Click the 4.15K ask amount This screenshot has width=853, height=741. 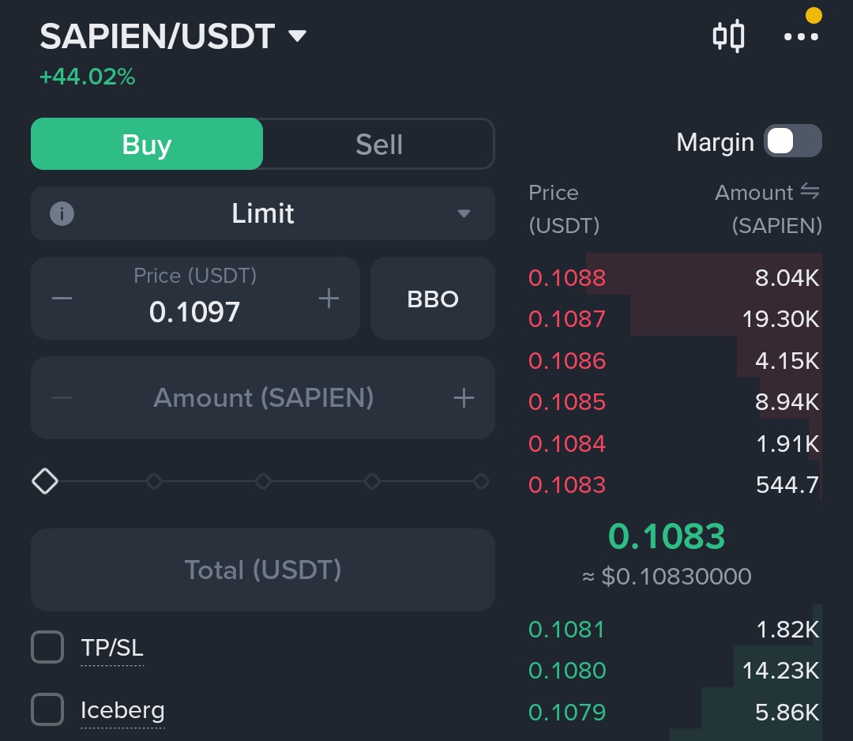(787, 361)
